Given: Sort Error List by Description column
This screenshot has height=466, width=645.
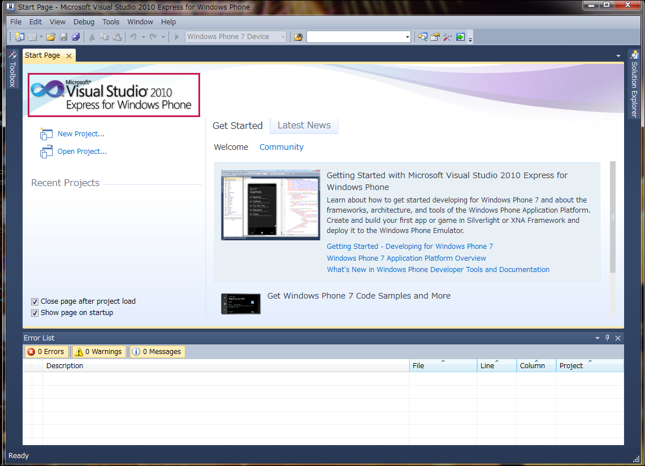Looking at the screenshot, I should pyautogui.click(x=226, y=365).
